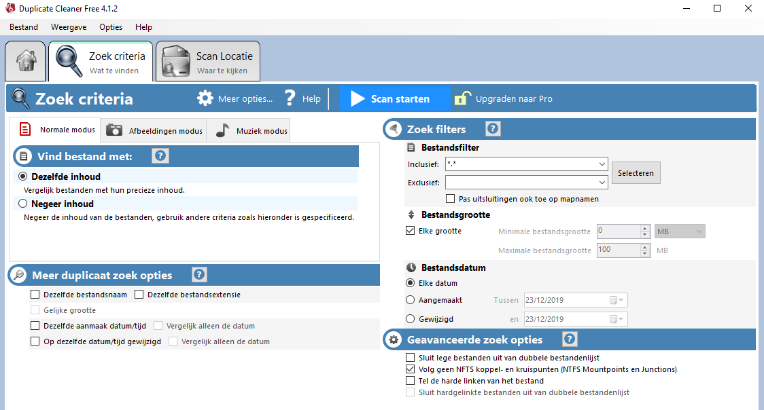Image resolution: width=764 pixels, height=410 pixels.
Task: Check Sluit lege bestanden uit van dubbele bestandenlijst
Action: tap(411, 358)
